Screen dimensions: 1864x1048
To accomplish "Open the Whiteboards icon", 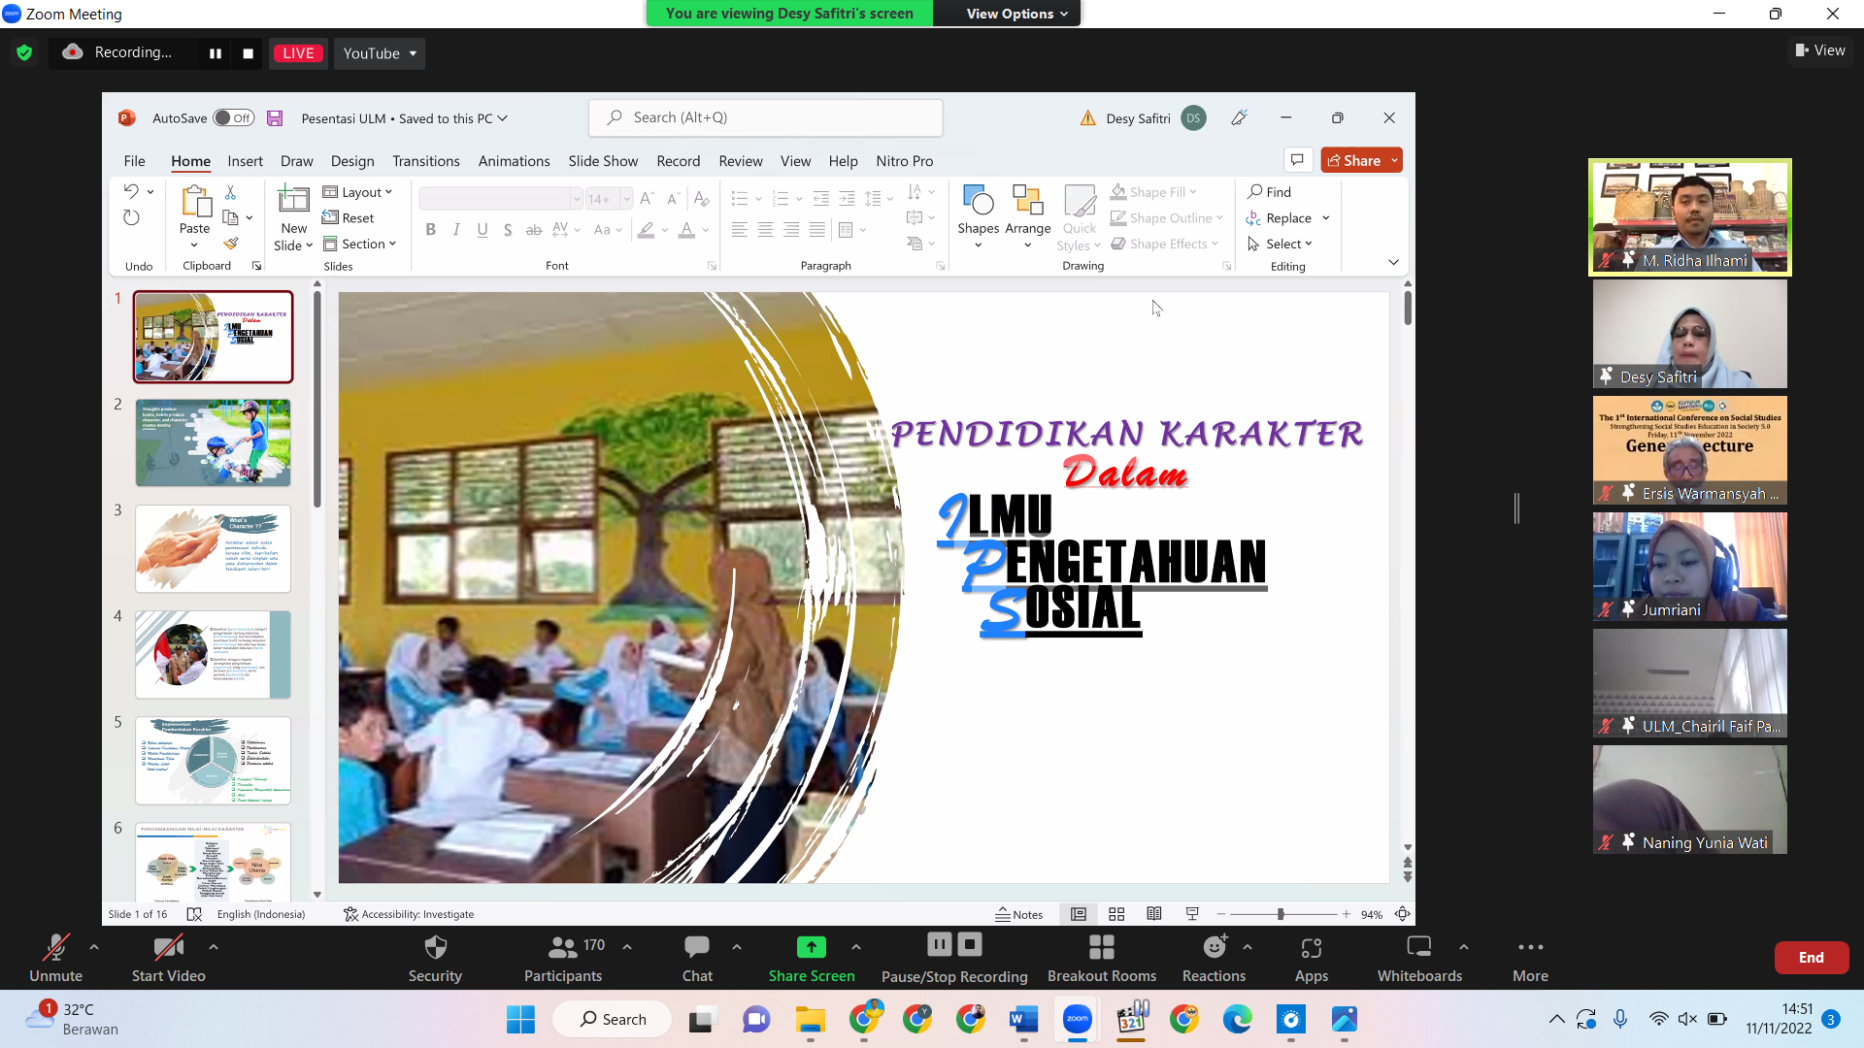I will pos(1419,947).
